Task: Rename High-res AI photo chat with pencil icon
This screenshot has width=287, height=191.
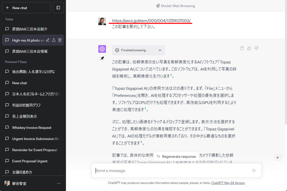Action: tap(48, 40)
